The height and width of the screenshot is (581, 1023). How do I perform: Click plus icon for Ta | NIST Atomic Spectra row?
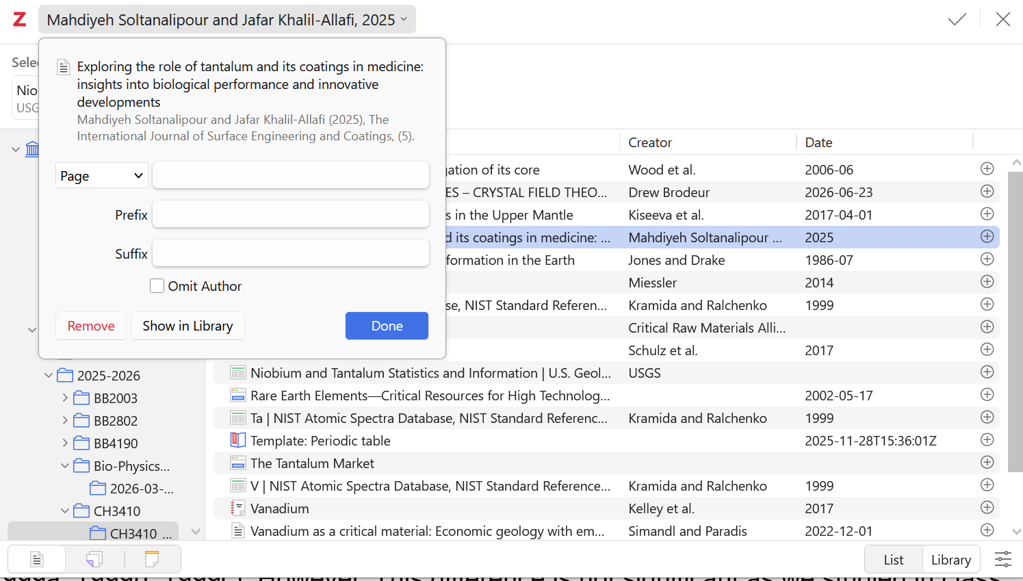click(x=987, y=417)
